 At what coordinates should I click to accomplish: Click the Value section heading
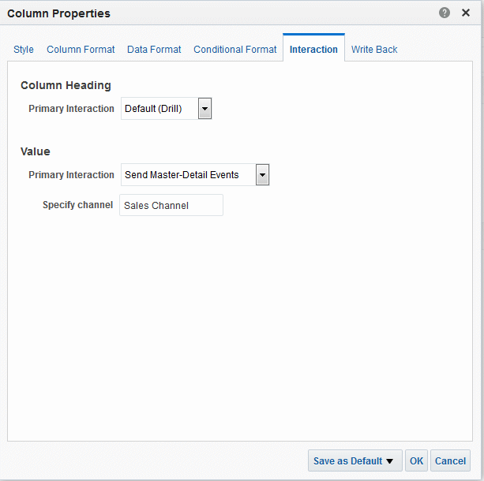(x=36, y=151)
